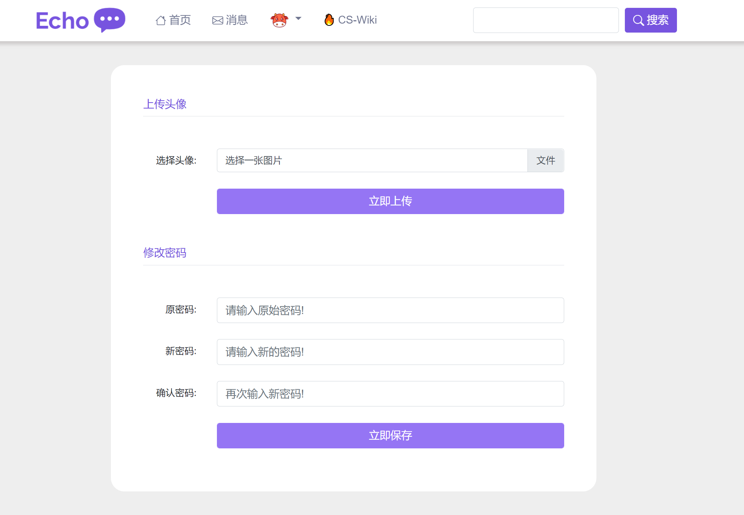Expand the dropdown arrow beside the avatar
This screenshot has height=515, width=744.
click(298, 19)
